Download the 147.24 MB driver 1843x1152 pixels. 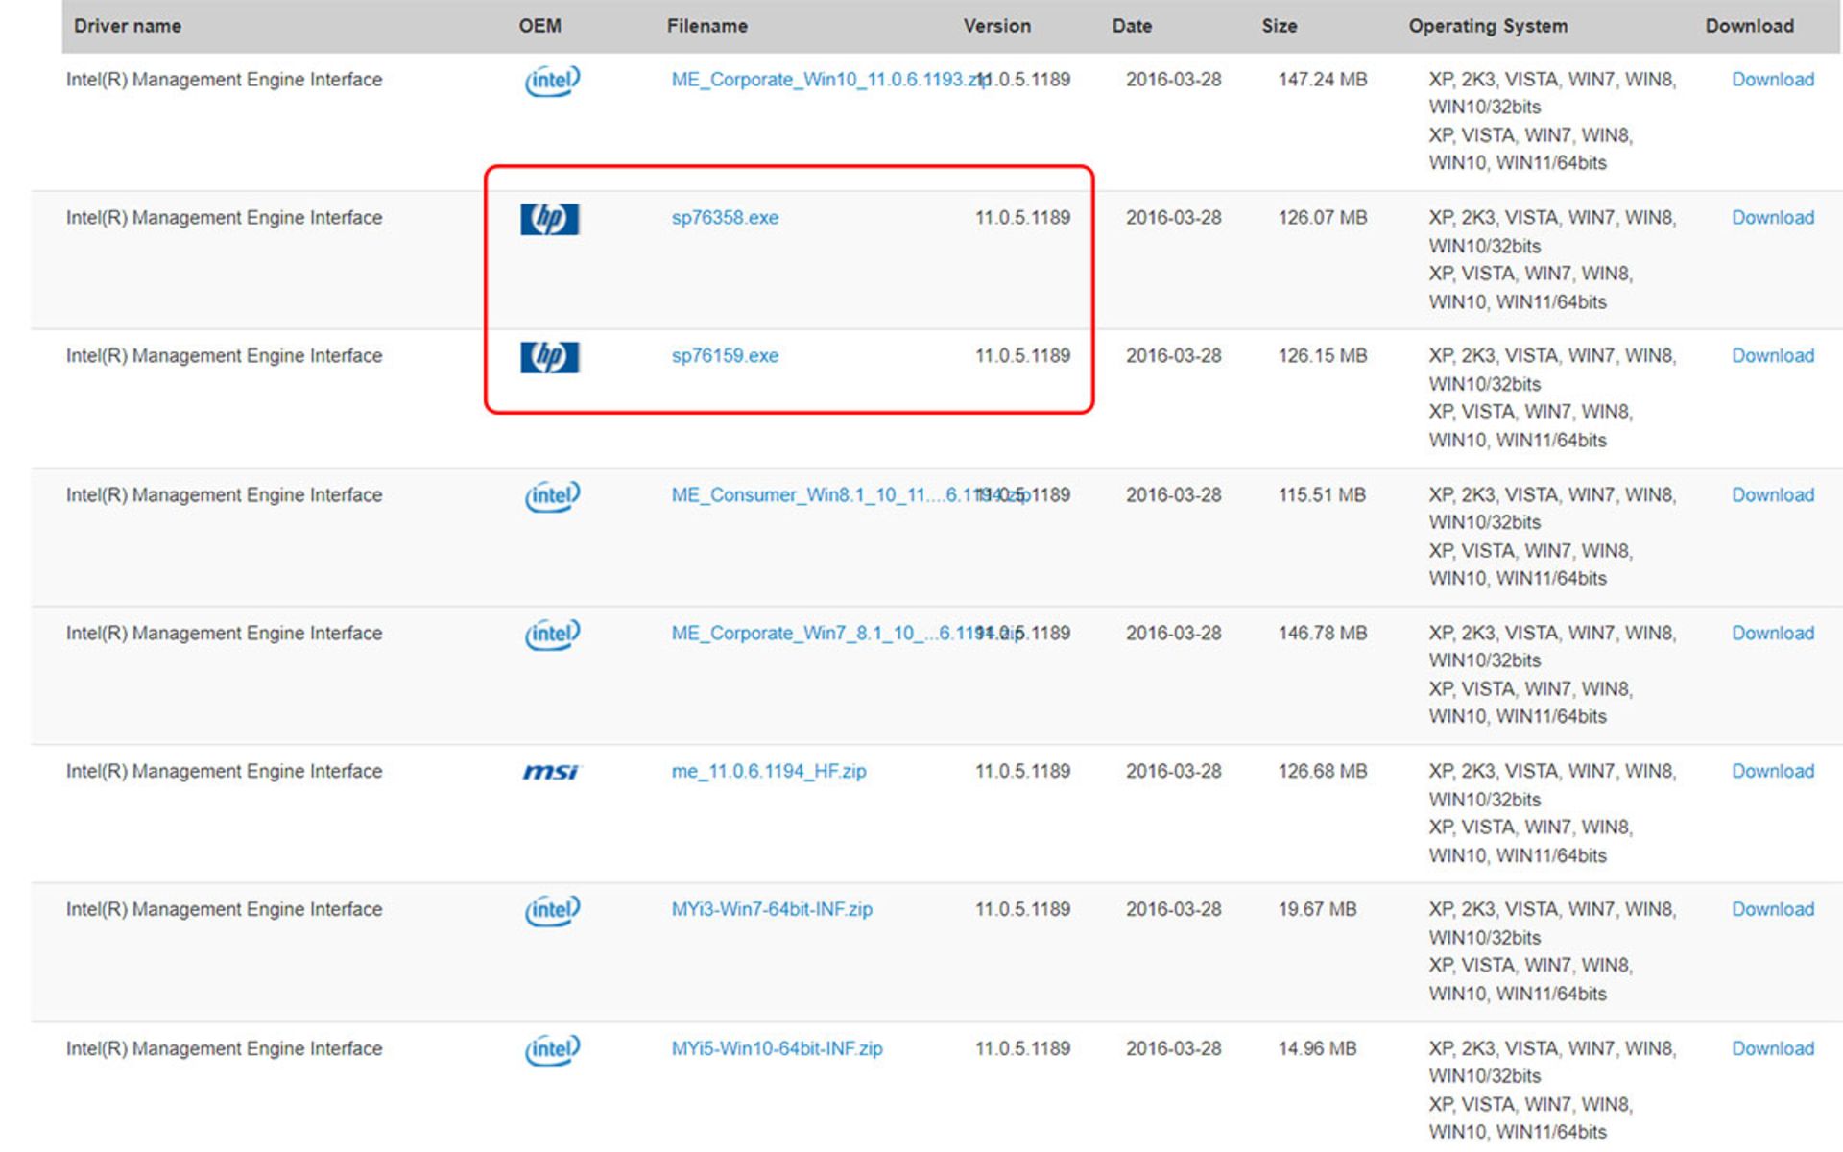(1772, 80)
